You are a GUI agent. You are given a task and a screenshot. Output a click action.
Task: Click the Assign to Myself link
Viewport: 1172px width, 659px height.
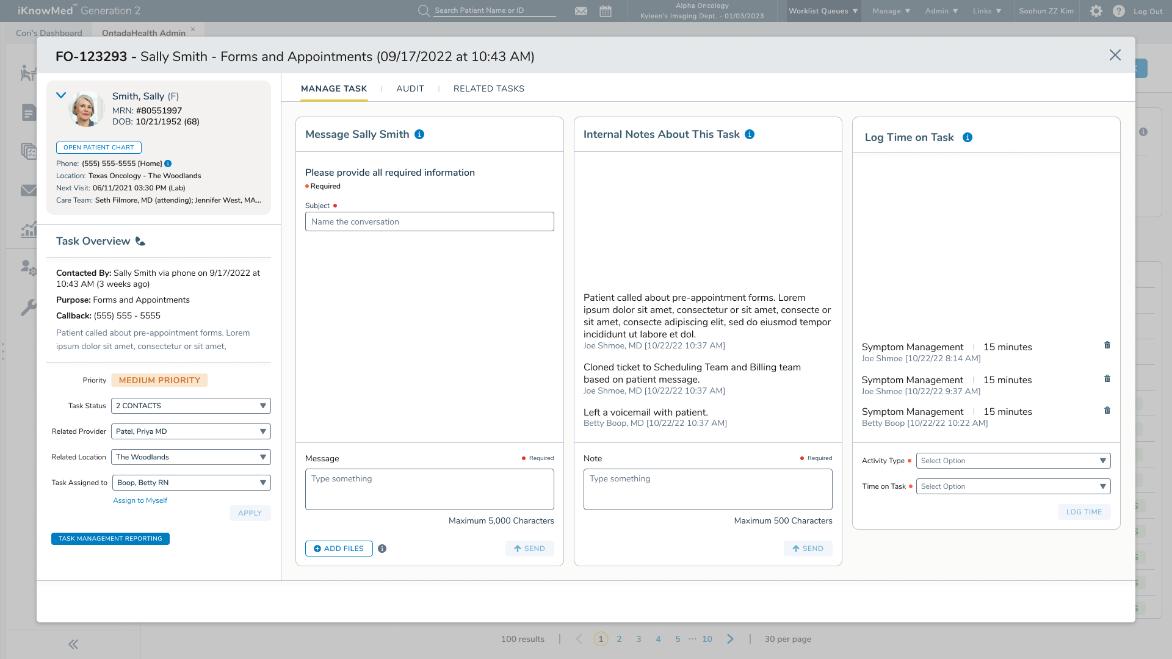click(140, 500)
